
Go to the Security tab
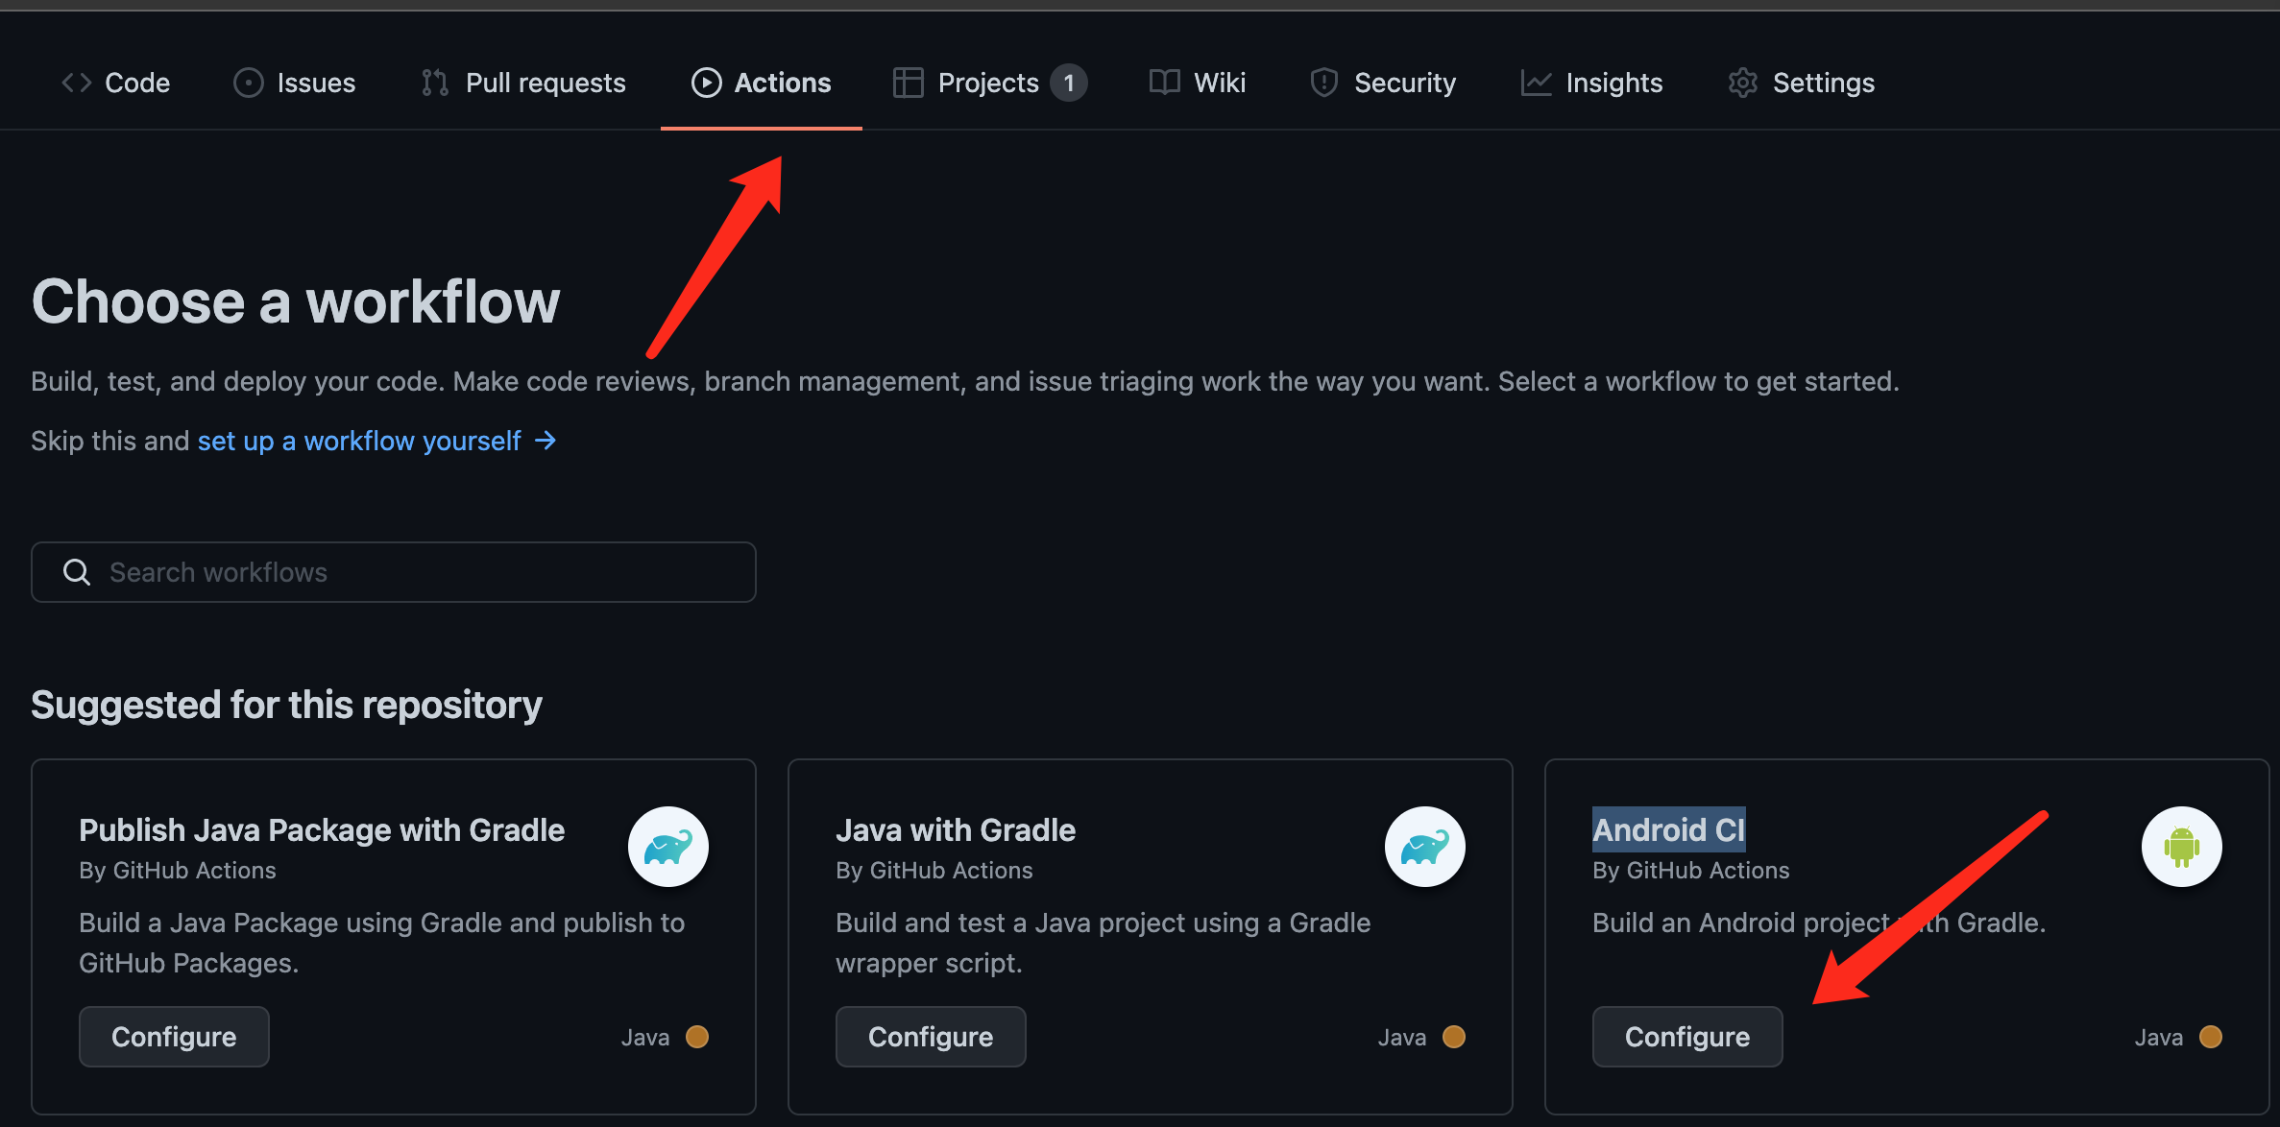tap(1383, 83)
